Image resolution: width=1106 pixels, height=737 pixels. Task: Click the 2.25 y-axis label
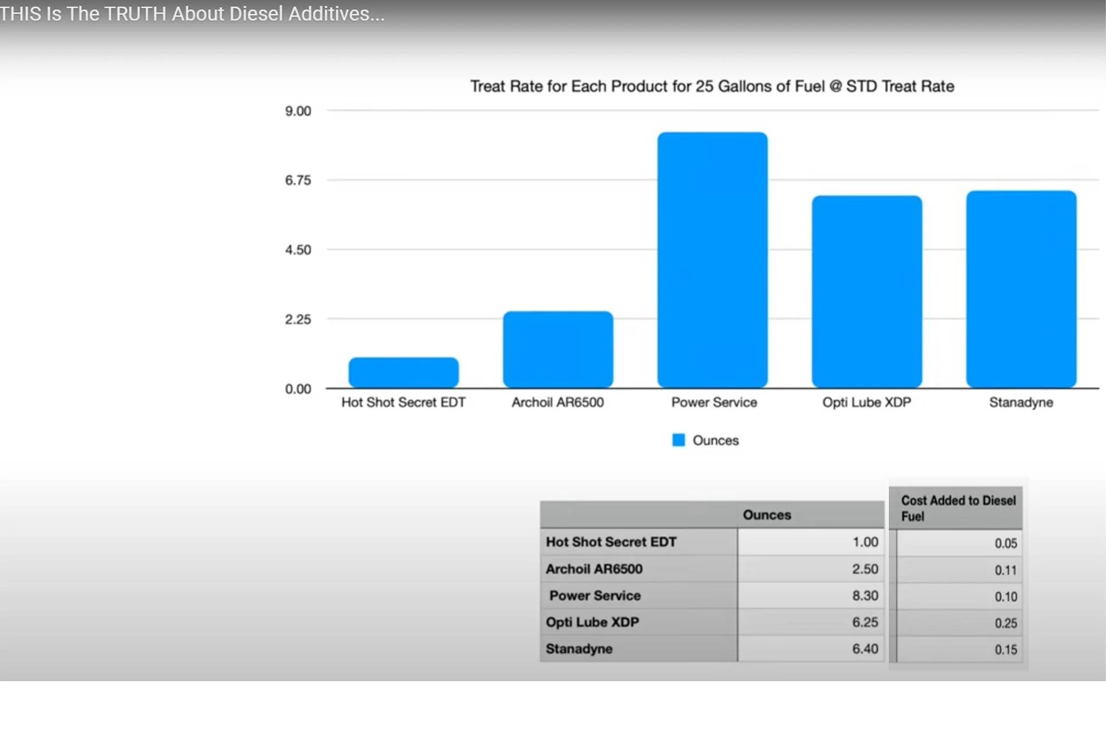(x=298, y=319)
